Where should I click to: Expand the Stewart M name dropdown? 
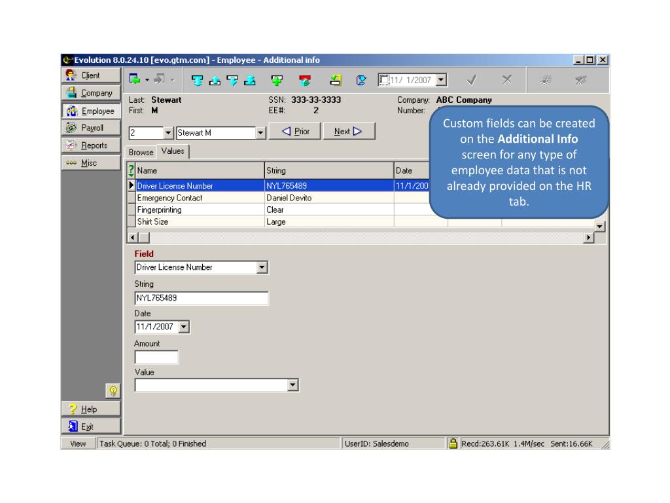(x=260, y=133)
